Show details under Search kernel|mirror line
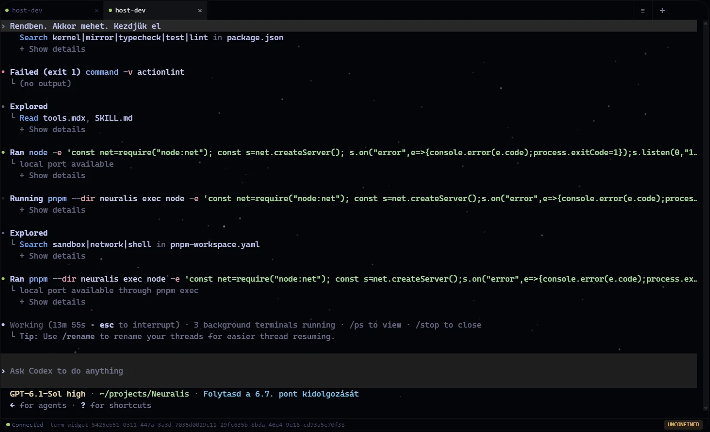Viewport: 710px width, 432px height. tap(53, 49)
